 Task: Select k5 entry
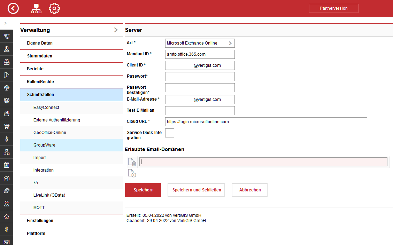click(71, 183)
